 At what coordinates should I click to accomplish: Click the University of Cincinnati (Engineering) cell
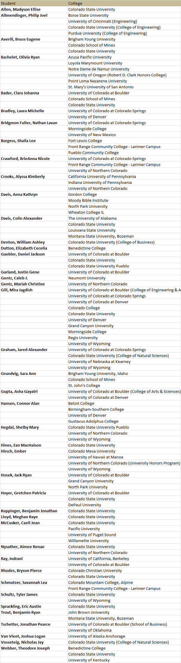(103, 21)
